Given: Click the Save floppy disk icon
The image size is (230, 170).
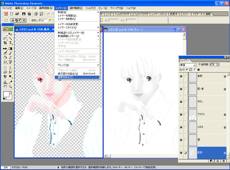Looking at the screenshot, I should point(24,14).
